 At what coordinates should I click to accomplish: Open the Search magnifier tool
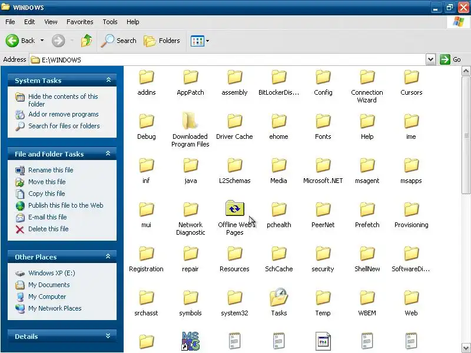coord(118,41)
